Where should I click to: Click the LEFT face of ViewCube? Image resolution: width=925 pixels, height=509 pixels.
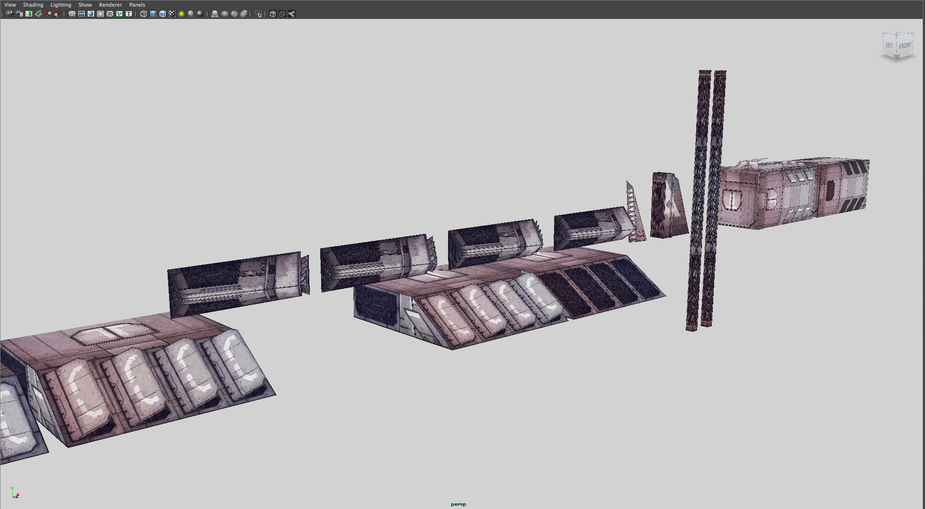tap(889, 45)
